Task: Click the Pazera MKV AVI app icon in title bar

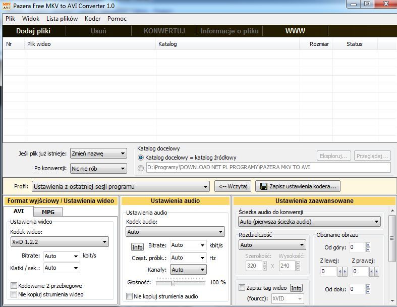Action: 7,6
